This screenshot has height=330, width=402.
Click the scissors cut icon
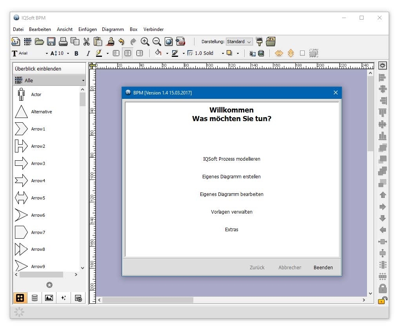[86, 42]
